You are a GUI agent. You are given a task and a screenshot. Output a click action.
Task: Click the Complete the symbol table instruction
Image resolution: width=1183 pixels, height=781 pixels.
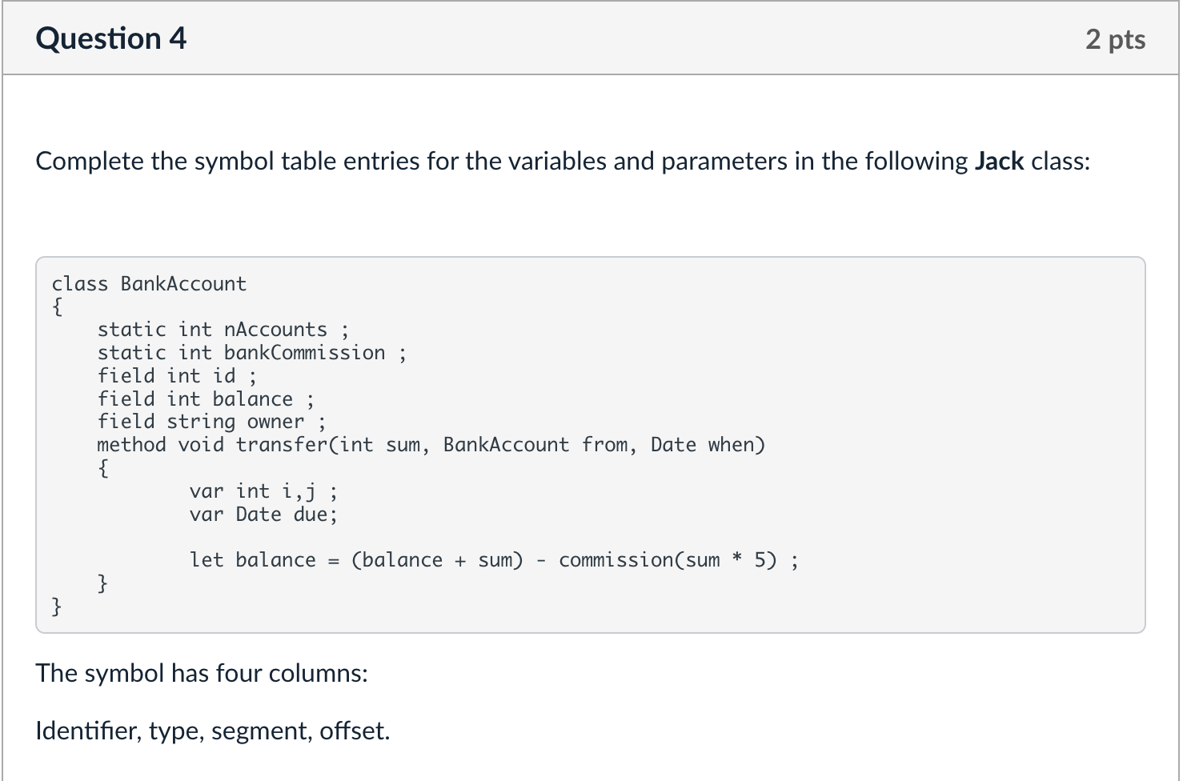point(562,161)
